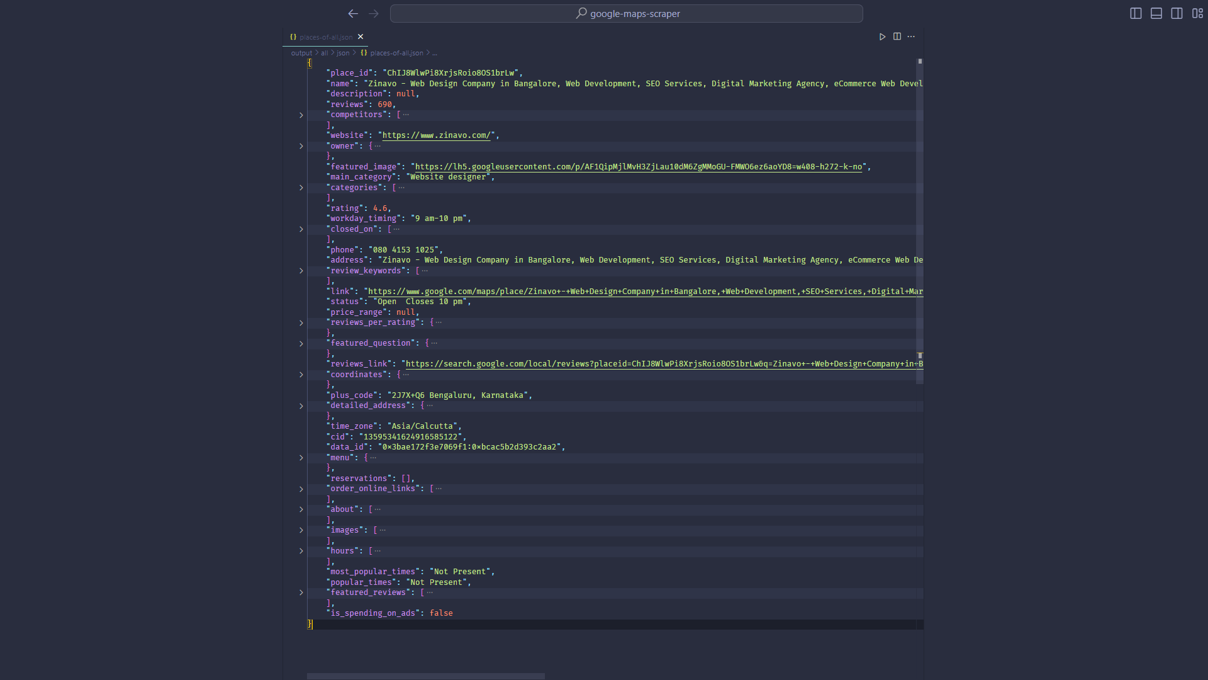Image resolution: width=1208 pixels, height=680 pixels.
Task: Click the horizontal scrollbar at editor bottom
Action: coord(426,676)
